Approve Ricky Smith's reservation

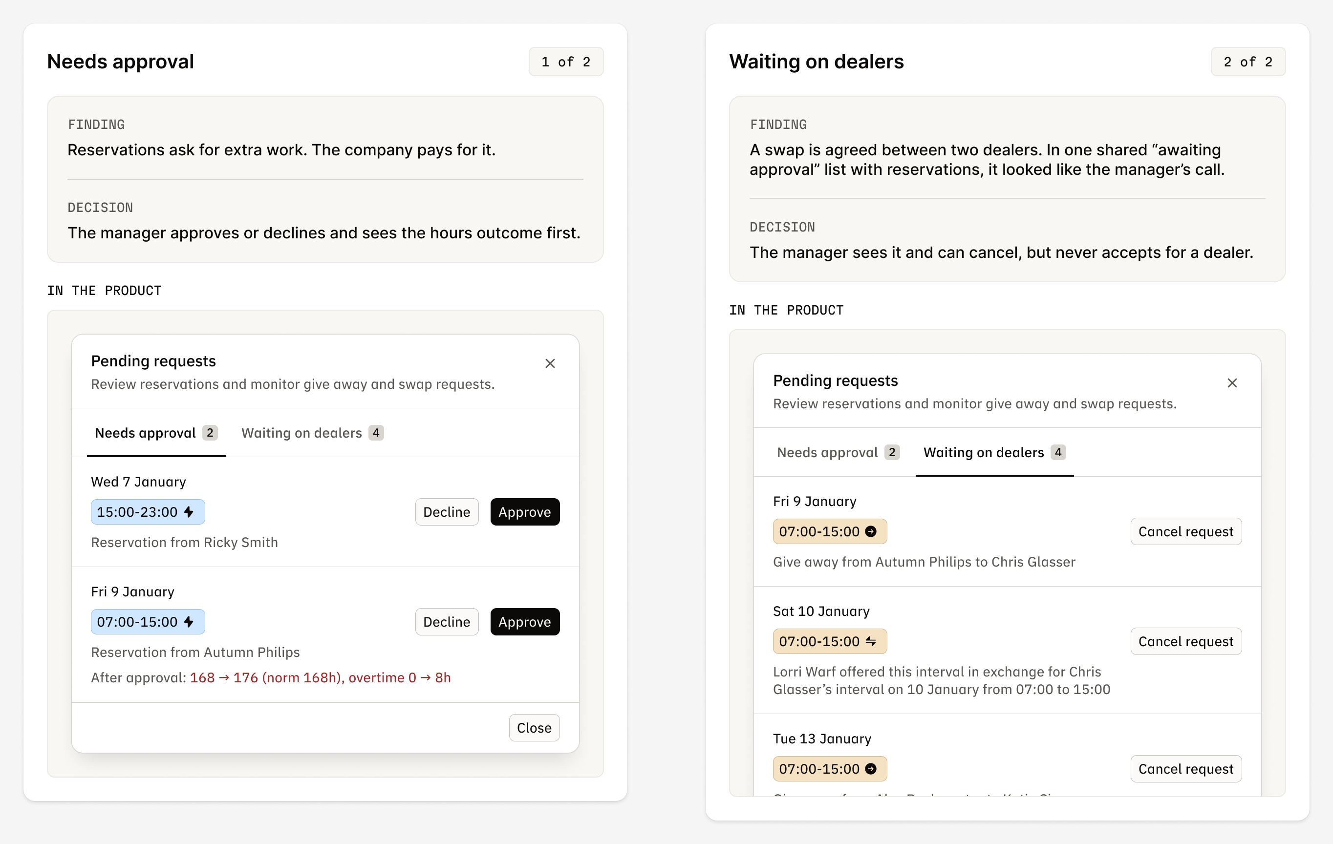(x=525, y=512)
